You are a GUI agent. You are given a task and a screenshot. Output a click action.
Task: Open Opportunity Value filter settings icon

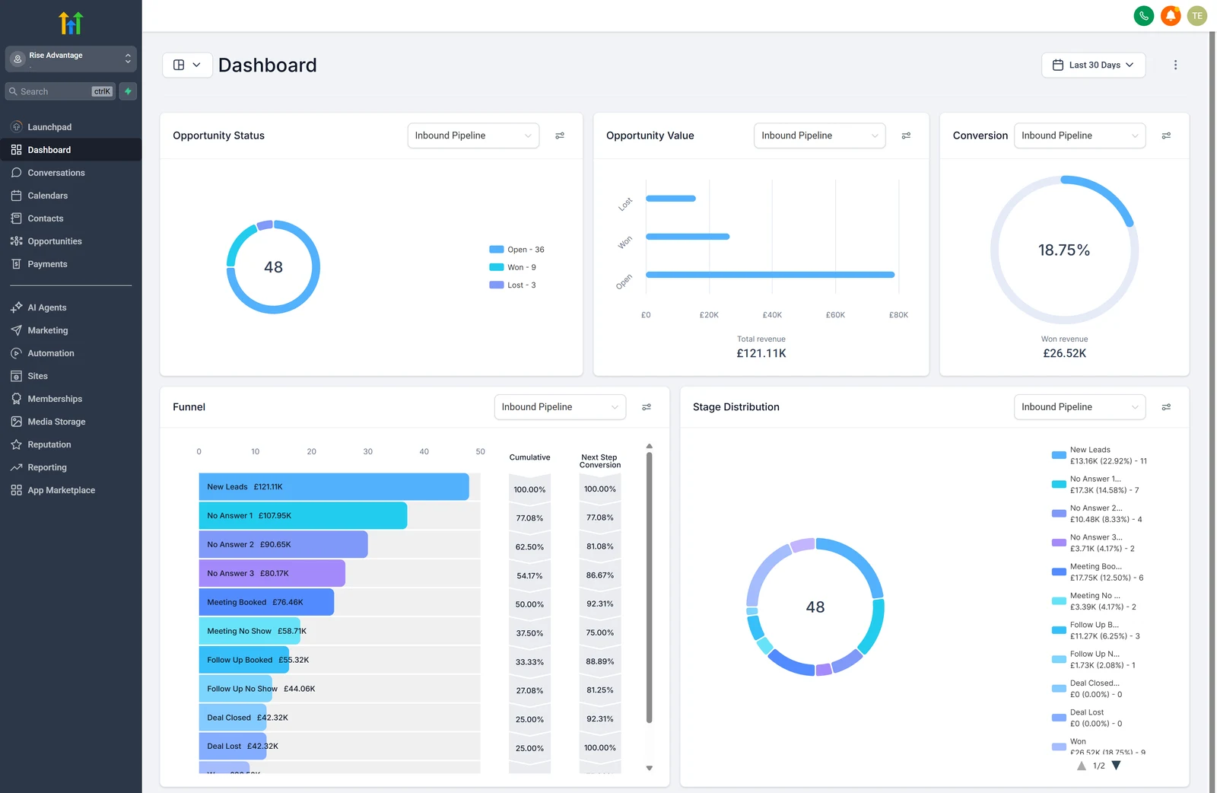(906, 135)
